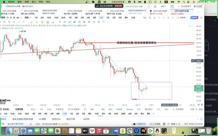
Task: Open the USD currency dropdown
Action: click(164, 6)
